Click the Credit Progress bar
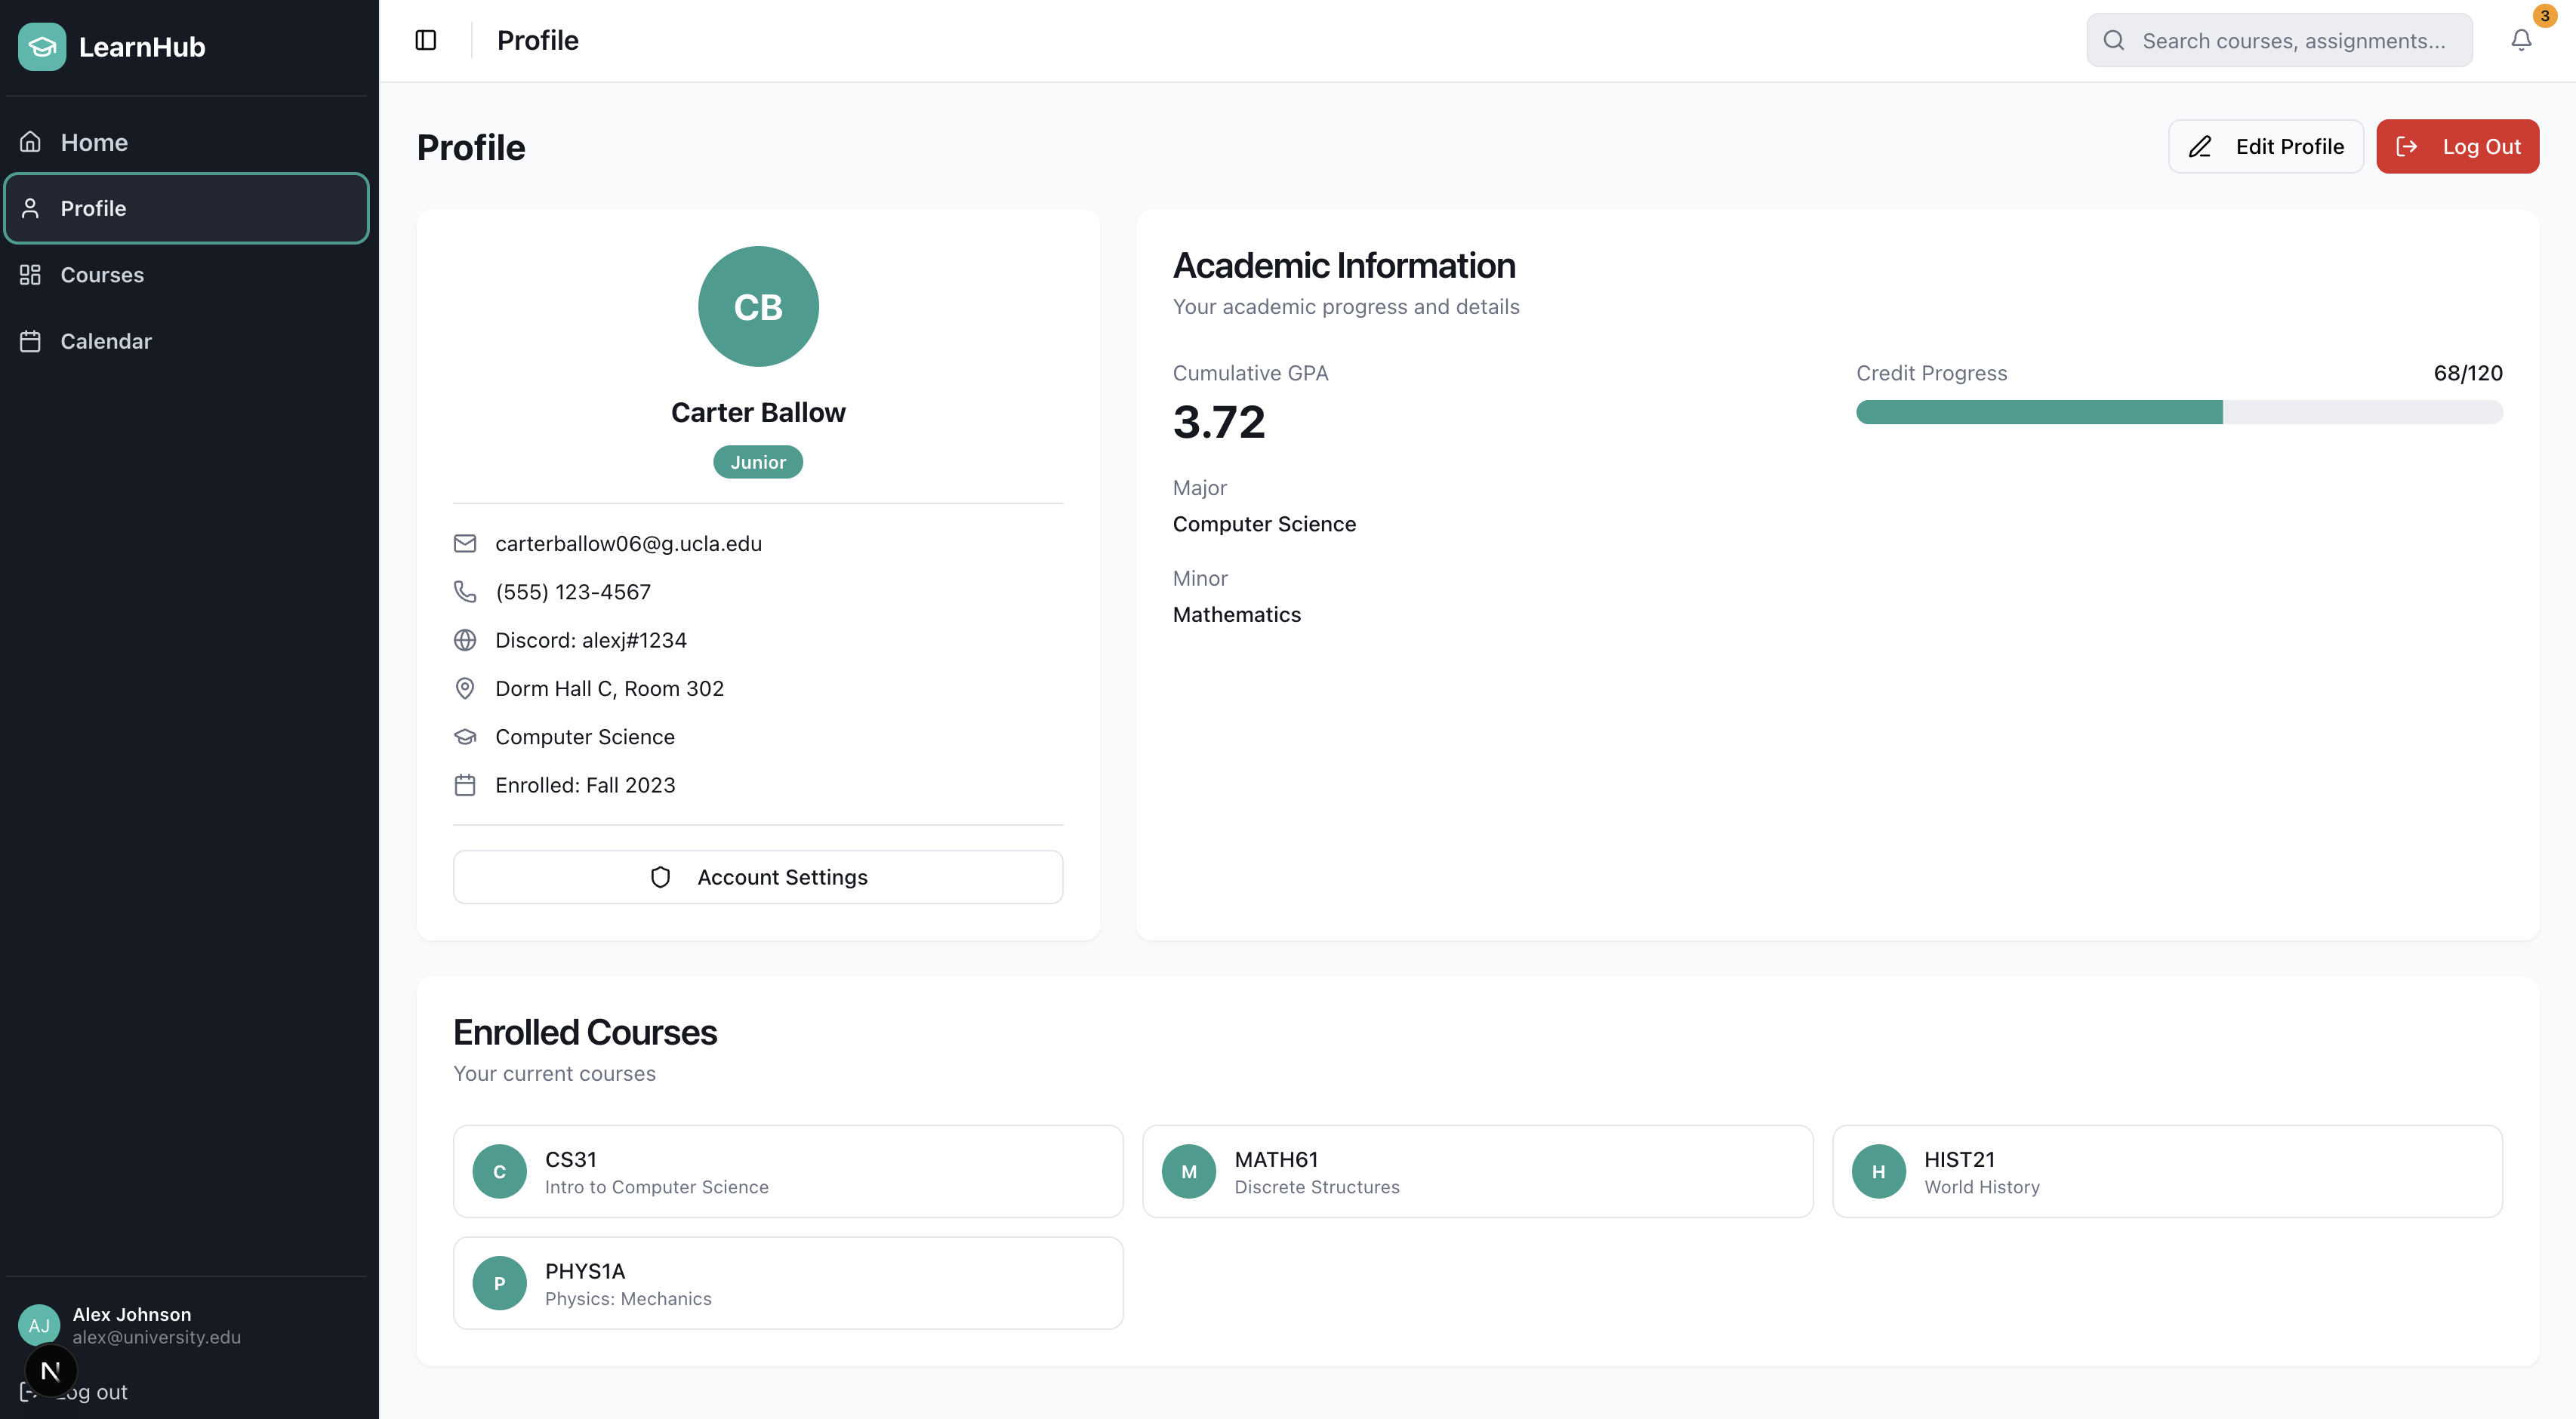This screenshot has width=2576, height=1419. click(x=2178, y=412)
